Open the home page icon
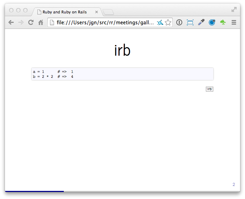This screenshot has height=199, width=245. 41,23
